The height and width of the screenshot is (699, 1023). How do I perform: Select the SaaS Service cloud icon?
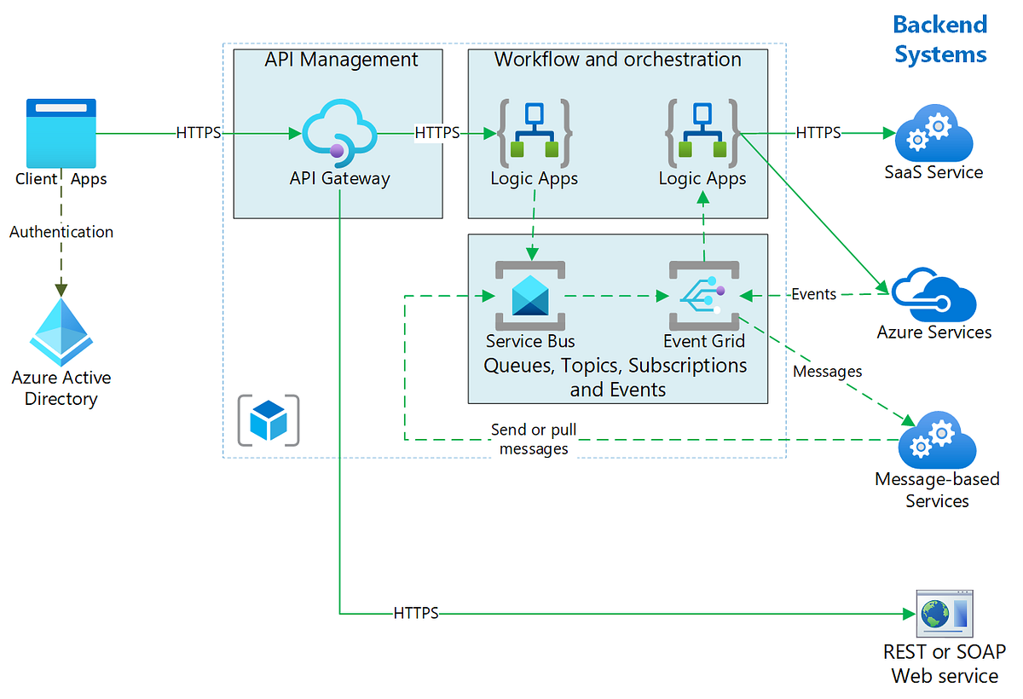(x=933, y=132)
